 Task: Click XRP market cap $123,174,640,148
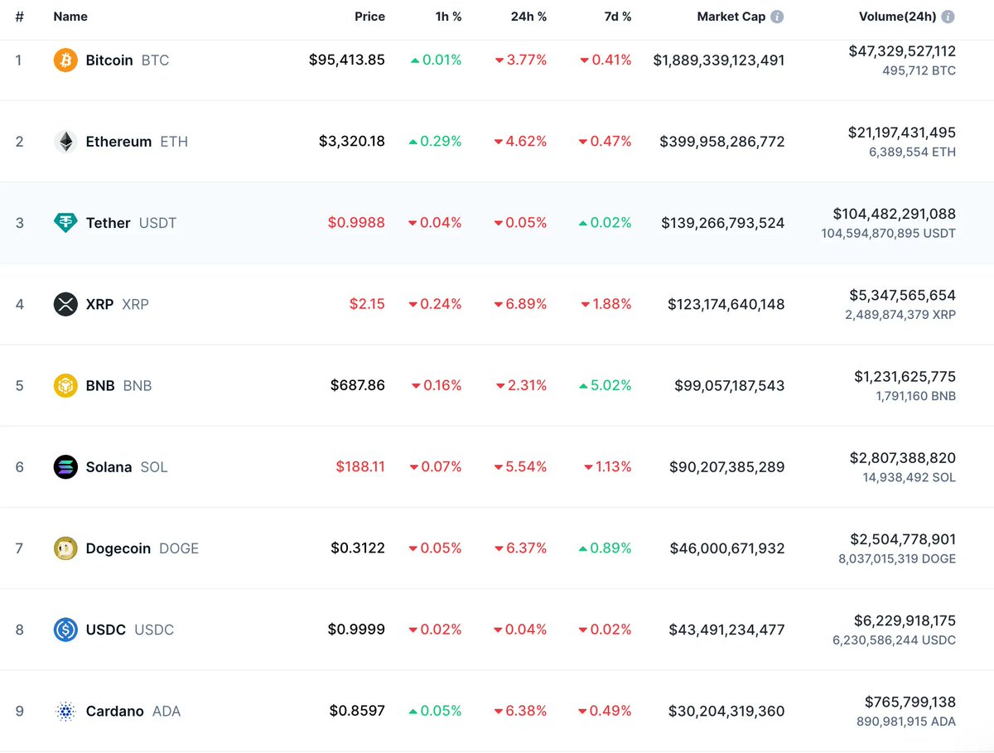click(726, 304)
